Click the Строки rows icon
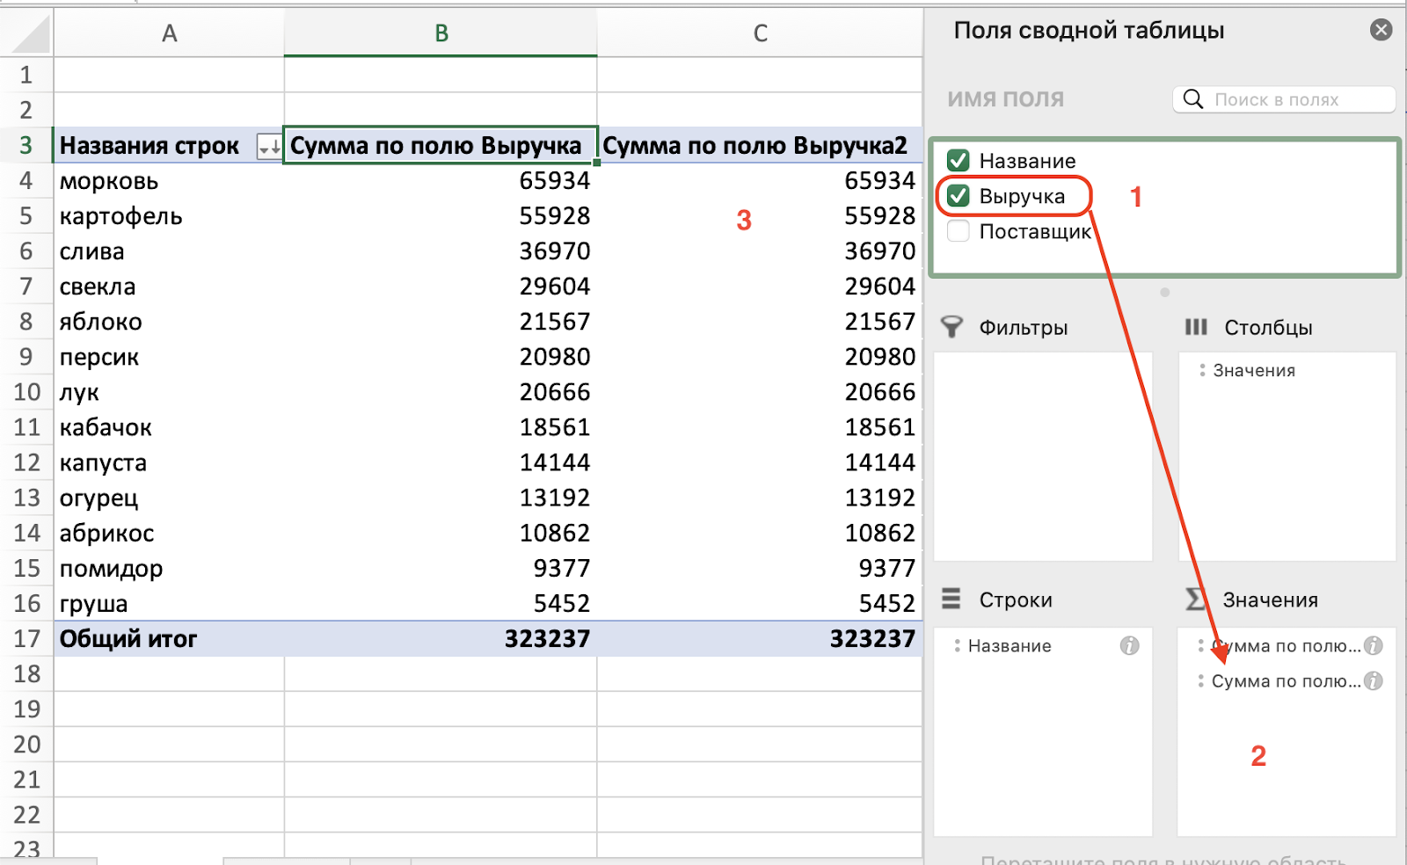 pos(951,600)
